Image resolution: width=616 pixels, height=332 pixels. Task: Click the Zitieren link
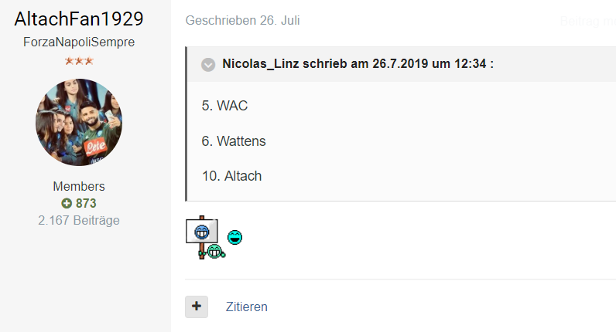(246, 307)
